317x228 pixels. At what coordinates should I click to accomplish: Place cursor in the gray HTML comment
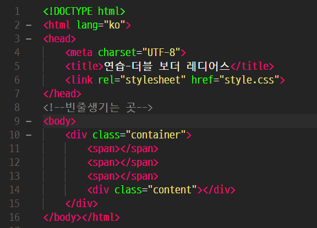pos(98,107)
